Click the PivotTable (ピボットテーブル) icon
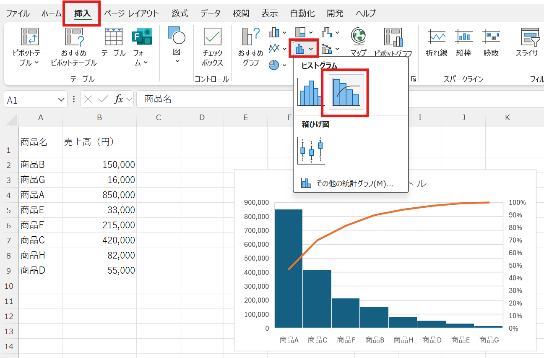 click(29, 37)
